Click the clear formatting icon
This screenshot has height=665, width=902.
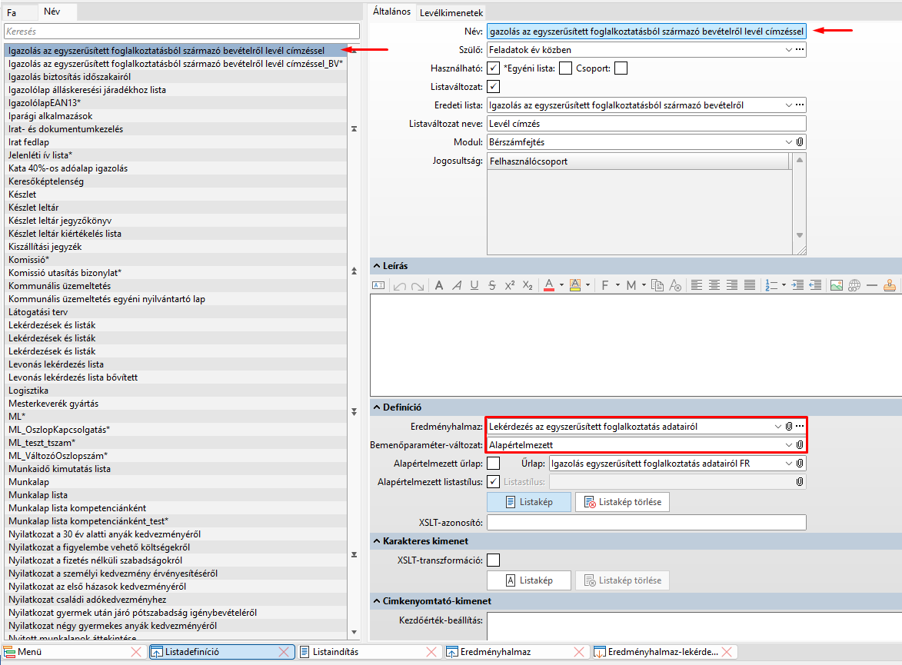click(675, 285)
